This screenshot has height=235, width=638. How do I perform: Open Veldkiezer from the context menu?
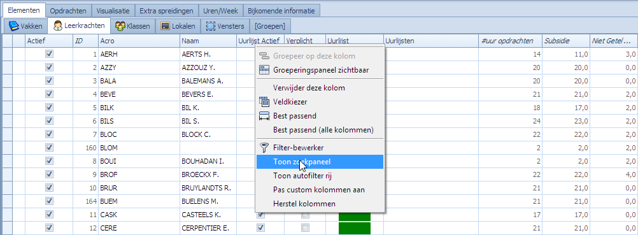(x=320, y=102)
